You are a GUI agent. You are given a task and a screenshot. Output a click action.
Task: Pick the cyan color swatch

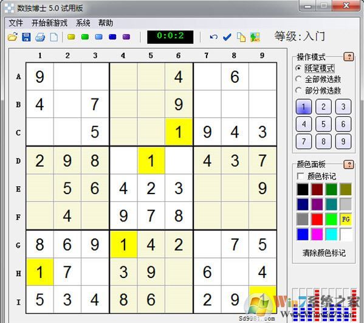pos(331,234)
